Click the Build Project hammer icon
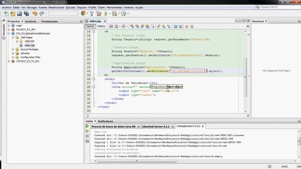The height and width of the screenshot is (169, 301). coord(92,14)
